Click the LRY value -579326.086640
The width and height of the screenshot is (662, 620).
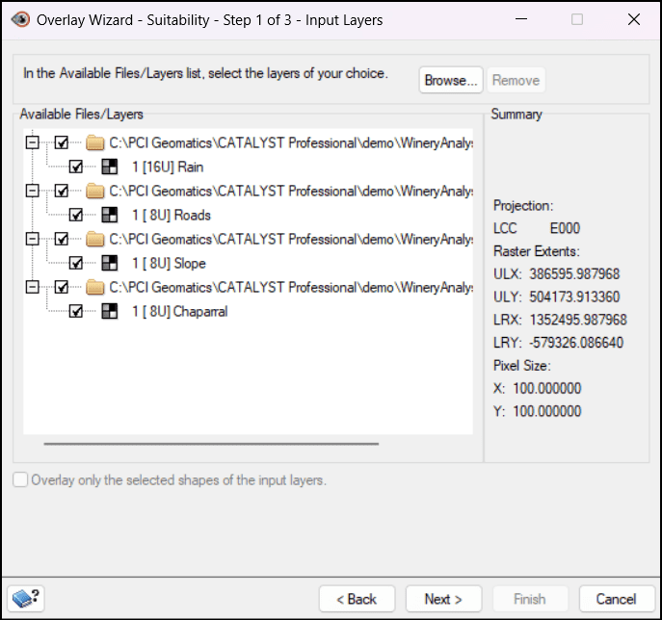click(x=576, y=342)
